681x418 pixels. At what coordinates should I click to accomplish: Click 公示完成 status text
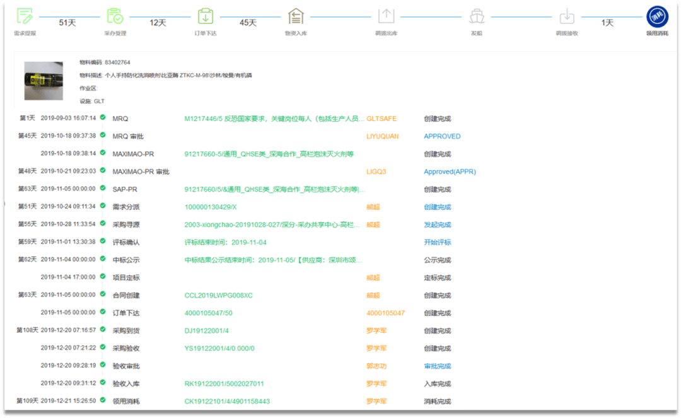click(438, 260)
